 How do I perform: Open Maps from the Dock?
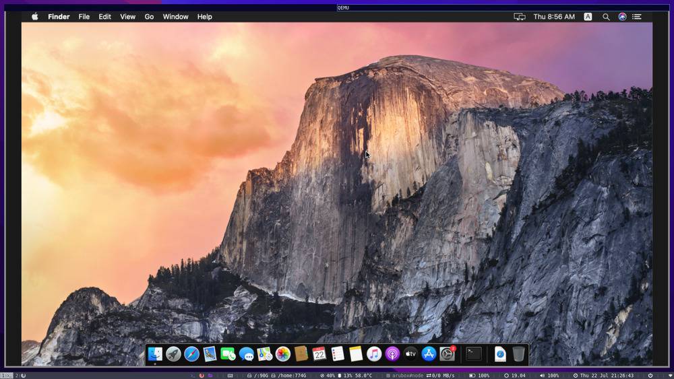click(x=264, y=354)
